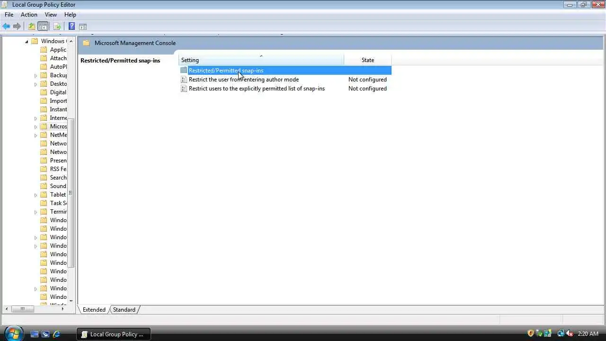Click the Forward arrow in toolbar
Screen dimensions: 606x341
(x=17, y=27)
